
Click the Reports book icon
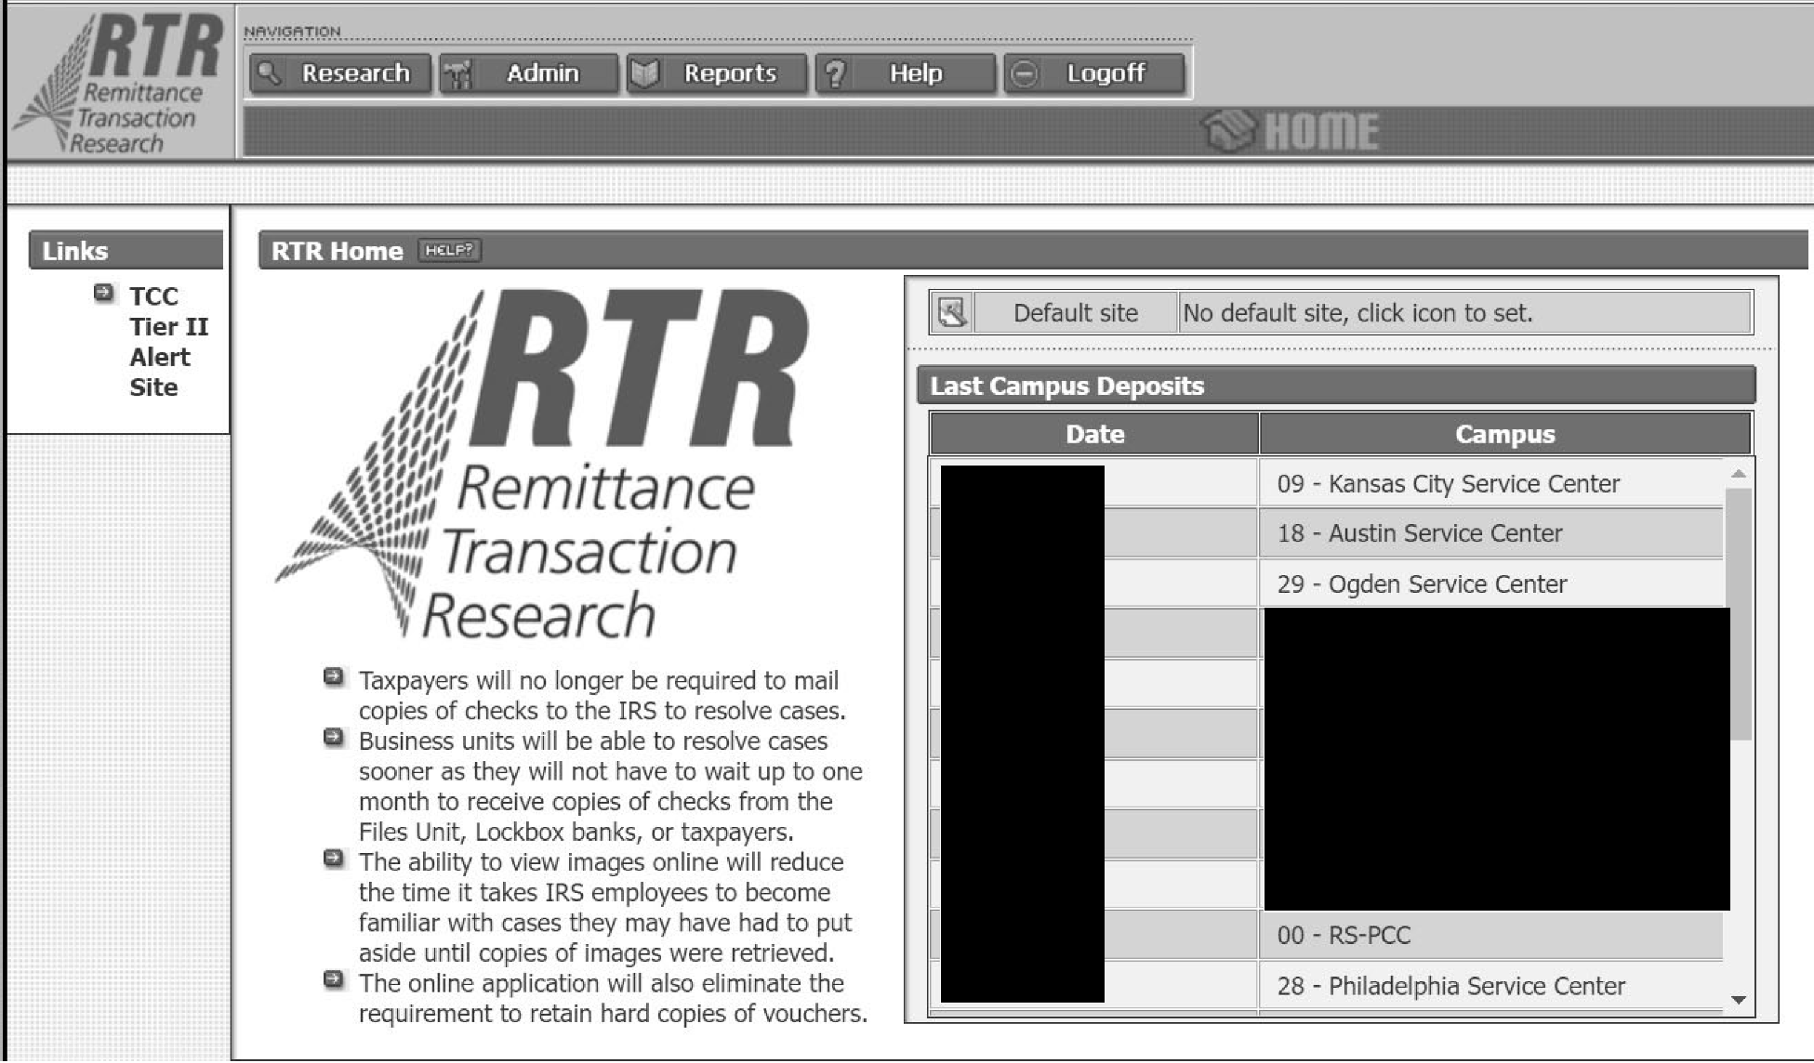644,73
